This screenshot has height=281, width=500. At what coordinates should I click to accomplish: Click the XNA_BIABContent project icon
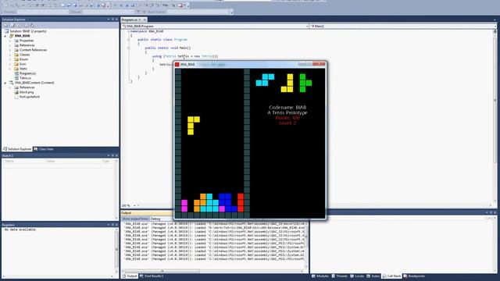[12, 83]
